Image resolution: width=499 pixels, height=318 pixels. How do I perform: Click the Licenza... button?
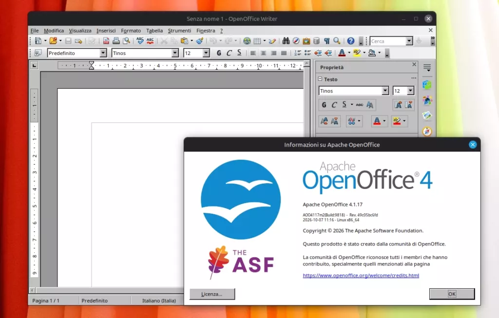click(x=212, y=294)
